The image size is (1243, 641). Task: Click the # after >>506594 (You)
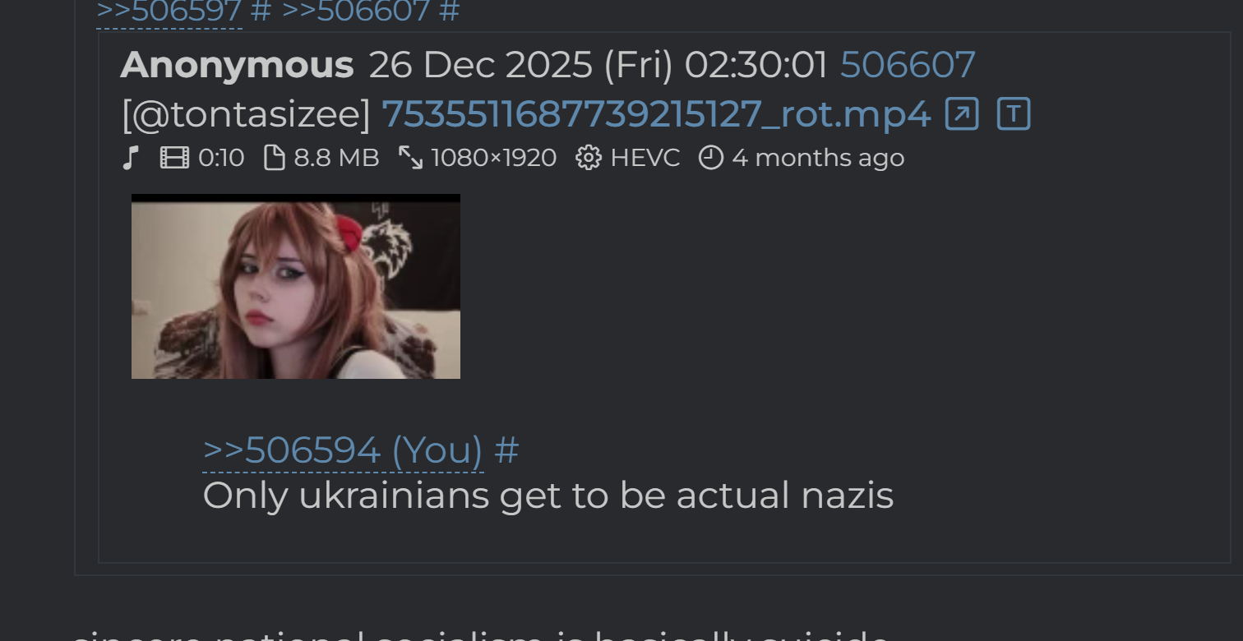pos(506,450)
